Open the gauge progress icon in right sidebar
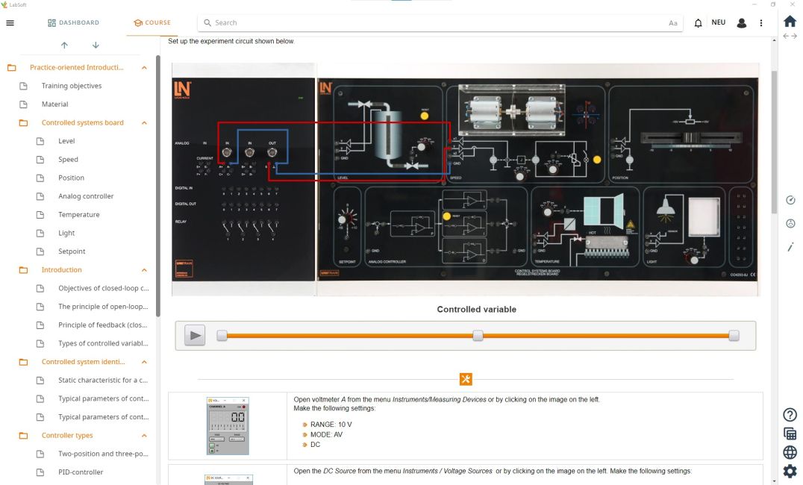803x485 pixels. click(x=790, y=200)
